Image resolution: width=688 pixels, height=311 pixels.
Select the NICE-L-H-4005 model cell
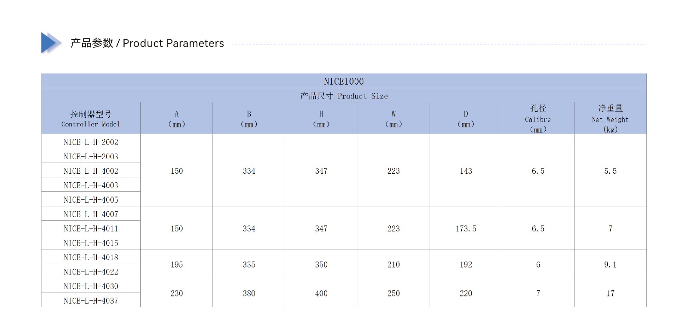click(91, 199)
